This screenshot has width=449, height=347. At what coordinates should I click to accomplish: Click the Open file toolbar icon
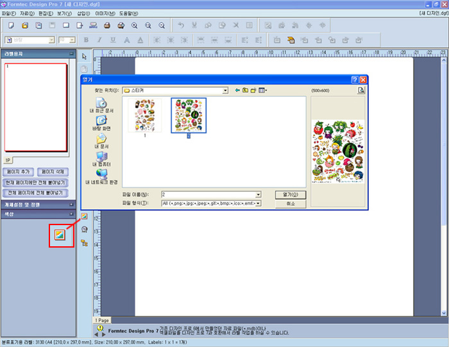point(25,26)
